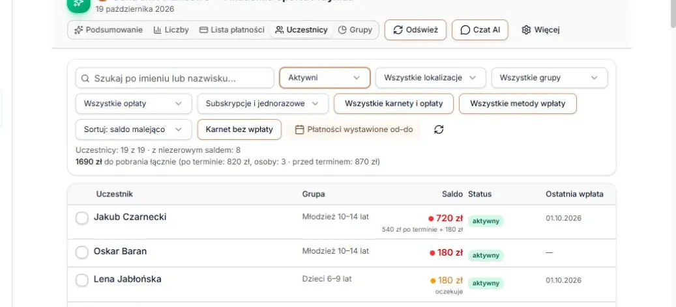The width and height of the screenshot is (676, 307).
Task: Open Czat AI
Action: [480, 30]
